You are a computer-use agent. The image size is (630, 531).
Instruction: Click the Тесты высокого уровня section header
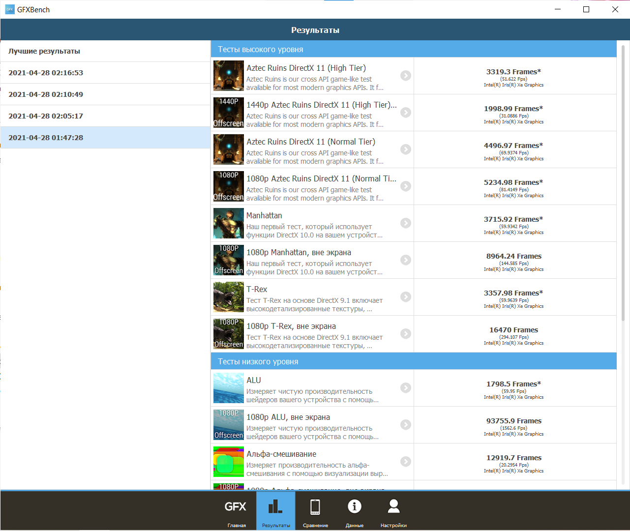pyautogui.click(x=414, y=49)
